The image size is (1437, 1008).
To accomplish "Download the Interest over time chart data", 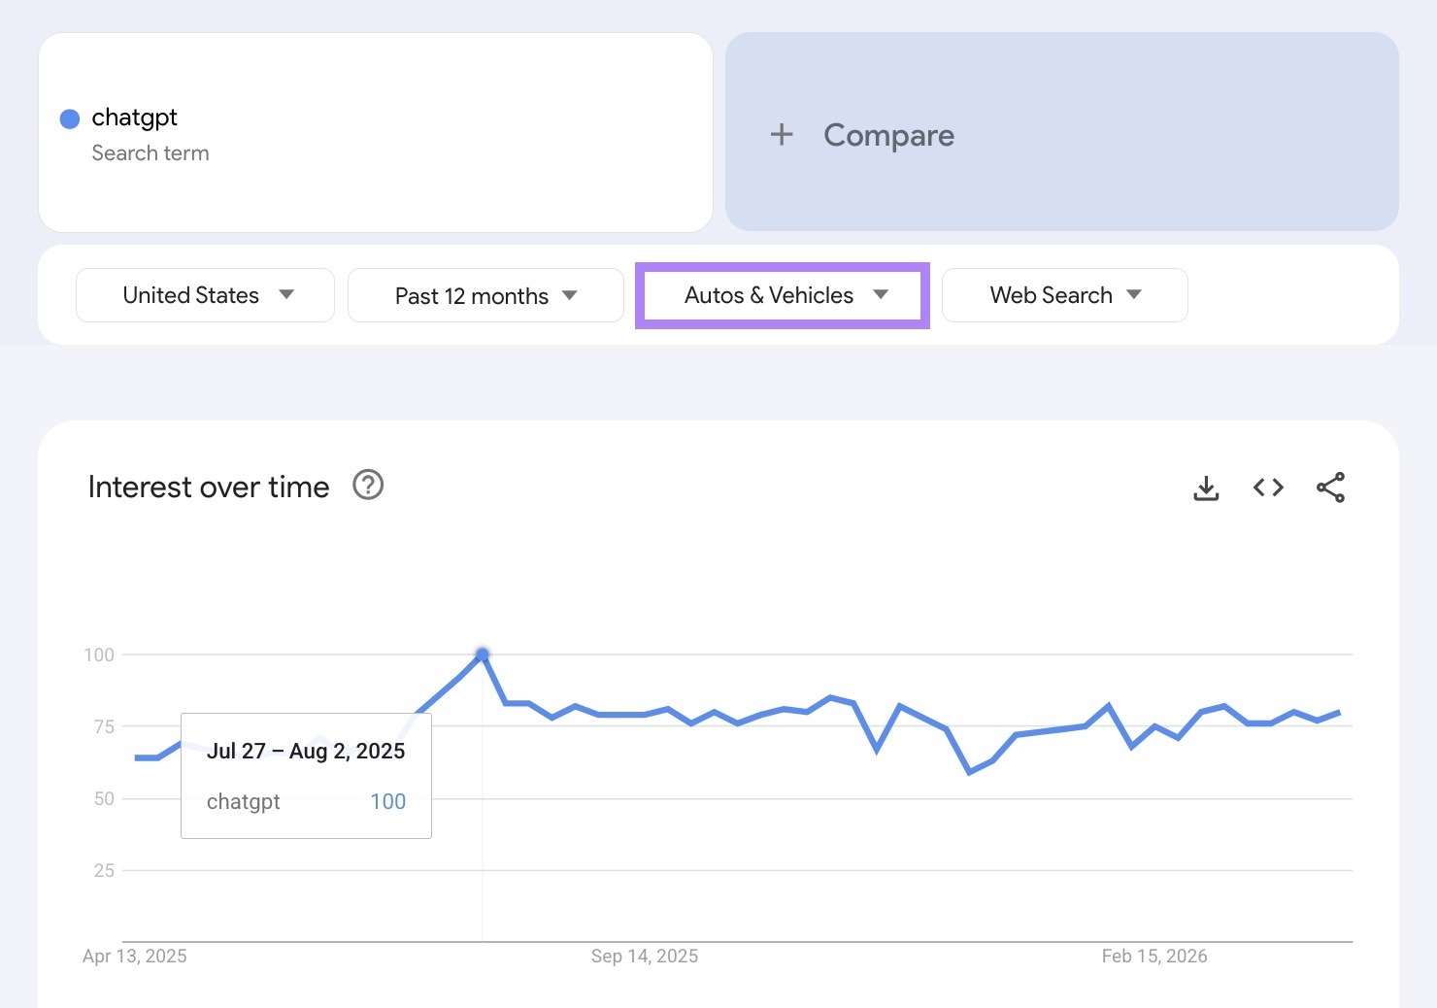I will click(1206, 487).
